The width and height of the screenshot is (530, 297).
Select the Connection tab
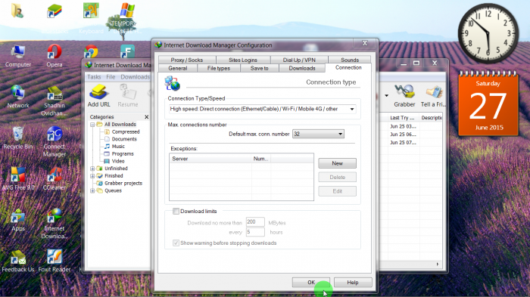(x=348, y=67)
